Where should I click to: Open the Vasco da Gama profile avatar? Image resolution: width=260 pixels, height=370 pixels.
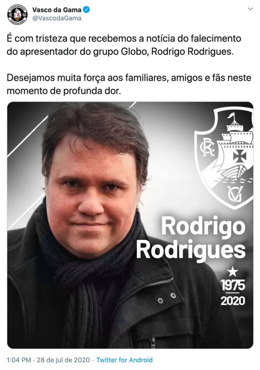pyautogui.click(x=17, y=14)
